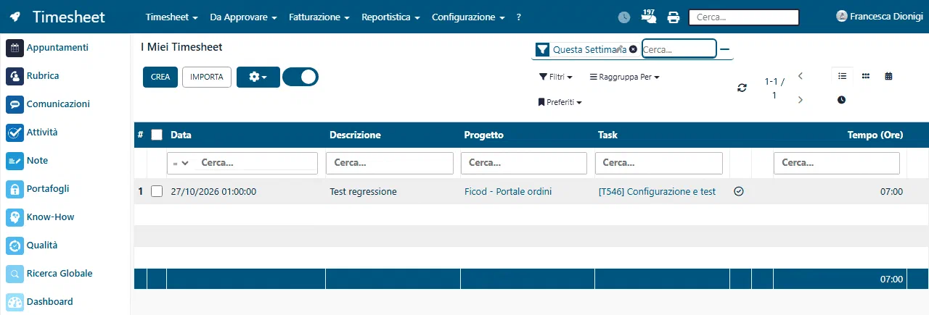Click the ? help menu item
The height and width of the screenshot is (315, 929).
(518, 17)
